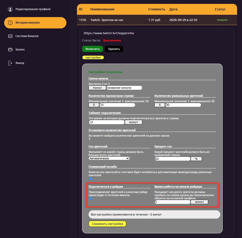Click the Статус column header

click(220, 9)
